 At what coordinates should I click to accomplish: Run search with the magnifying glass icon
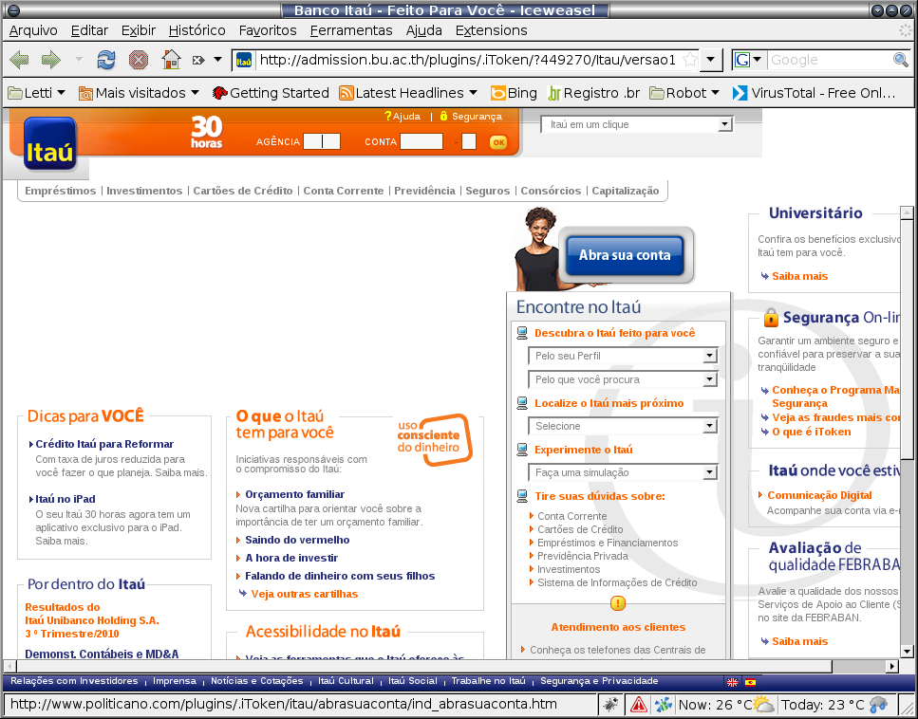(x=900, y=60)
